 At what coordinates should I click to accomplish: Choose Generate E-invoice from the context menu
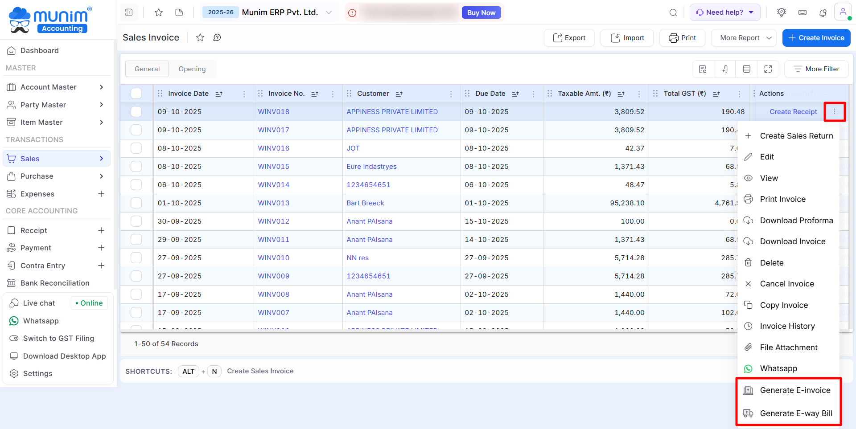pos(794,390)
